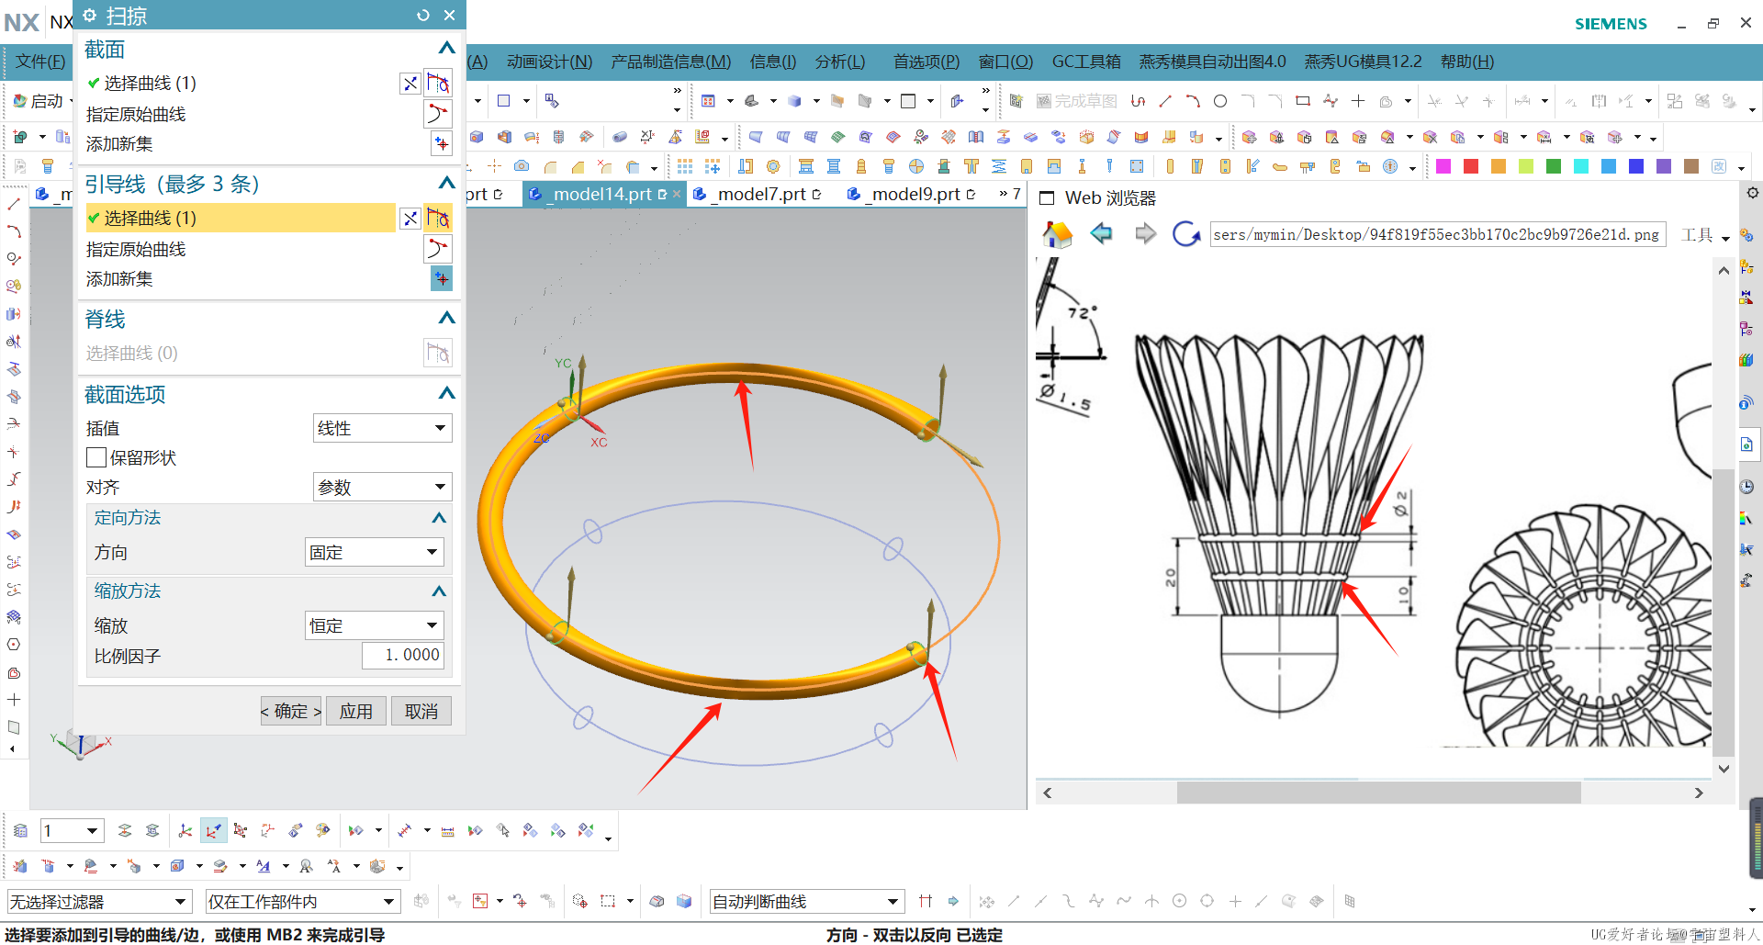Click the Web browser refresh icon
The width and height of the screenshot is (1763, 945).
click(1185, 234)
